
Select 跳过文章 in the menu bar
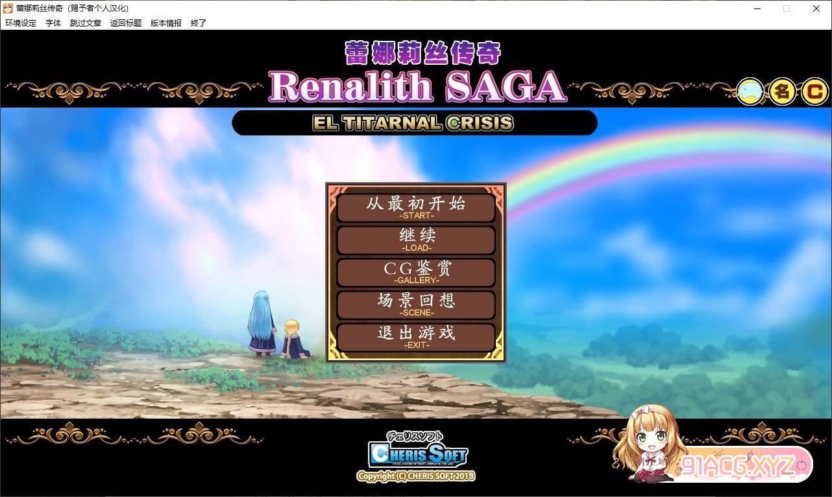86,23
